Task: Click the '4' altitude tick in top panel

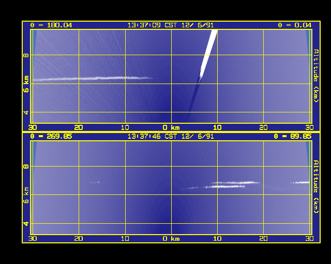Action: tap(26, 112)
